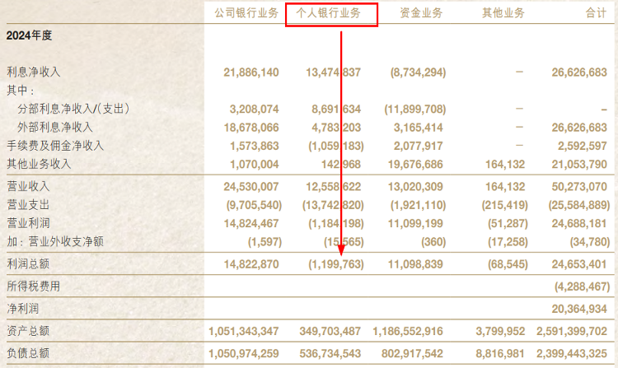Click the 利息净收入 row label
Image resolution: width=618 pixels, height=368 pixels.
pyautogui.click(x=34, y=72)
